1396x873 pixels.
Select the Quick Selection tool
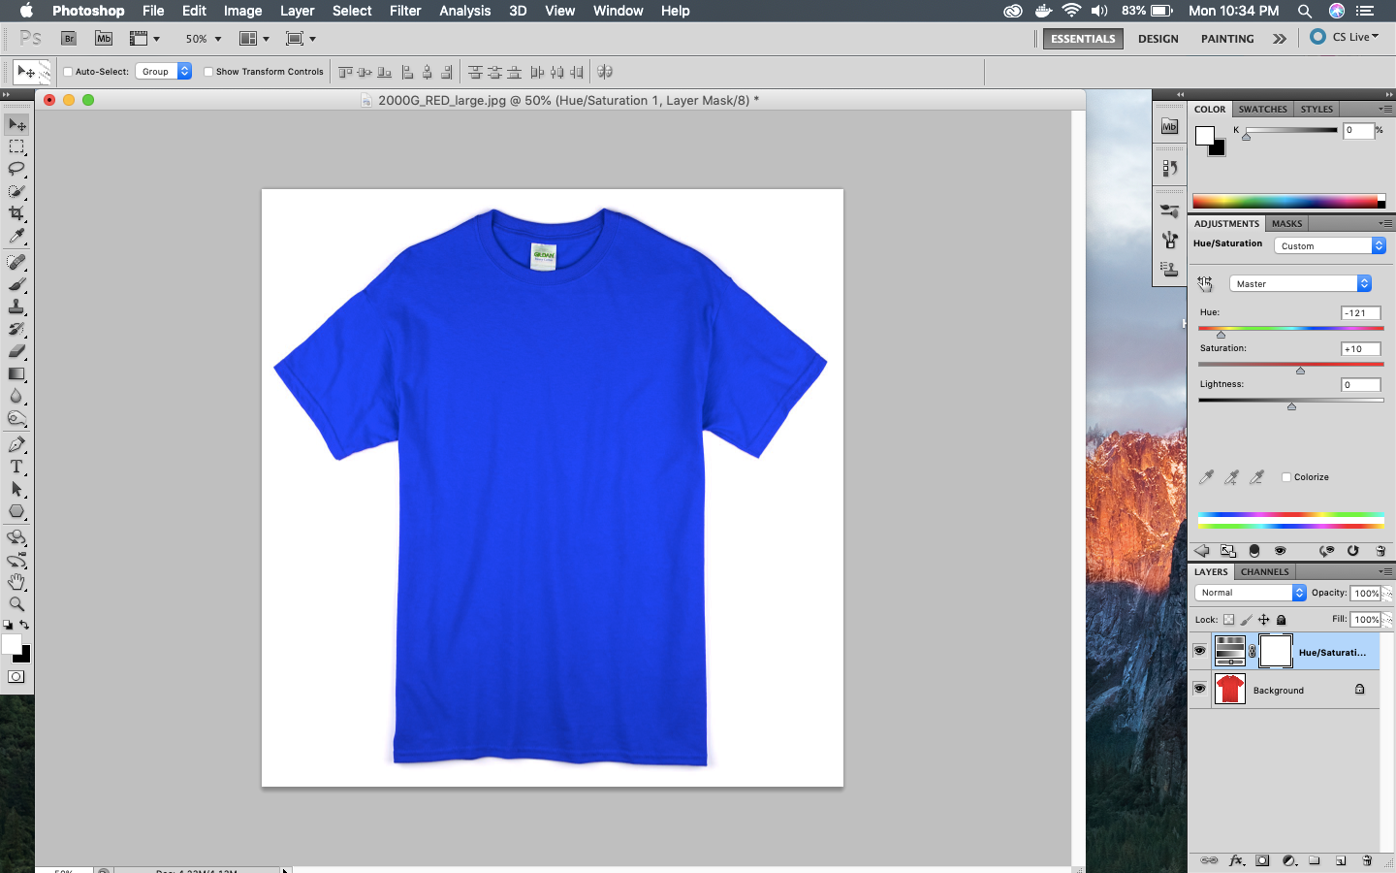(16, 192)
